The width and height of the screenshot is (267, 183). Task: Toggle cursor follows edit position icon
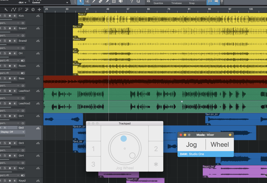pyautogui.click(x=222, y=2)
